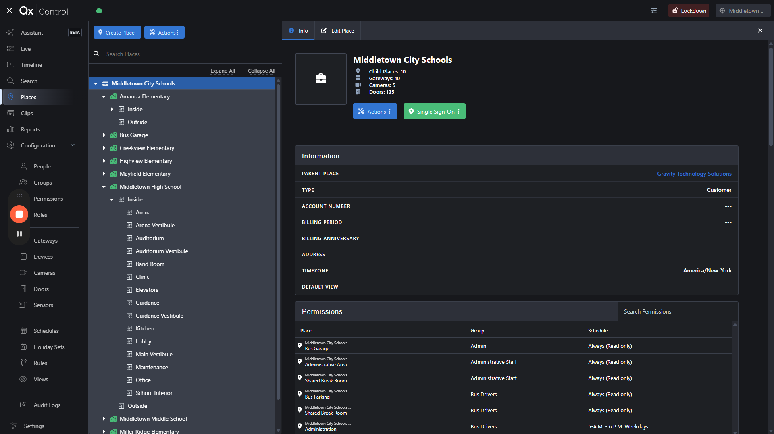
Task: Open the Single Sign-On menu
Action: (435, 112)
